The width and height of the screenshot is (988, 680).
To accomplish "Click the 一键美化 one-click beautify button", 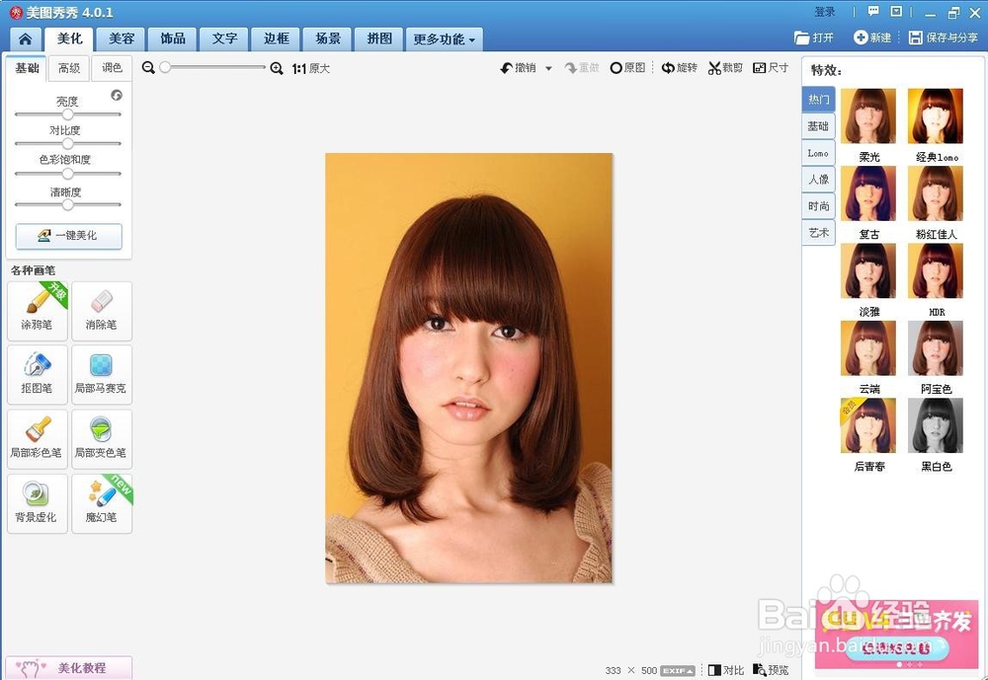I will point(69,236).
